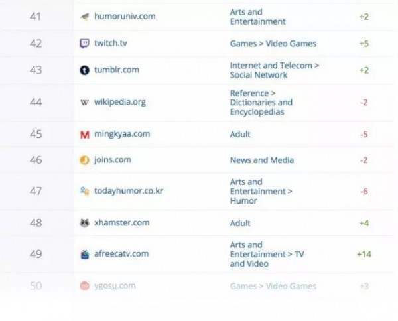
Task: Click the rank number 44 cell
Action: coord(36,103)
